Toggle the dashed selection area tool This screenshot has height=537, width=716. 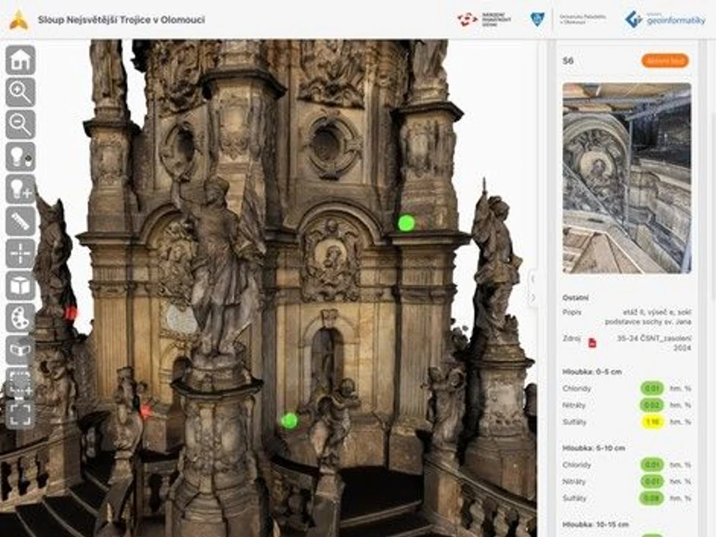(x=20, y=382)
